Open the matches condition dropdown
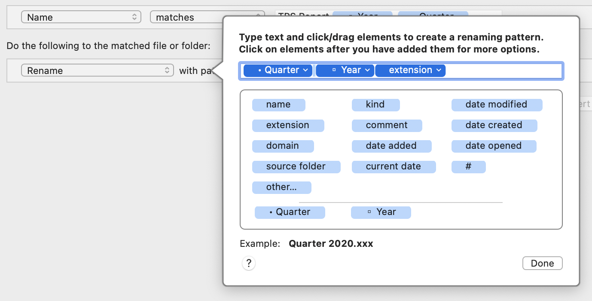The image size is (592, 301). pyautogui.click(x=185, y=17)
